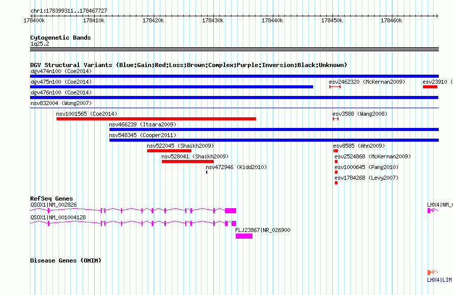Click the 178450k ruler label

point(332,20)
